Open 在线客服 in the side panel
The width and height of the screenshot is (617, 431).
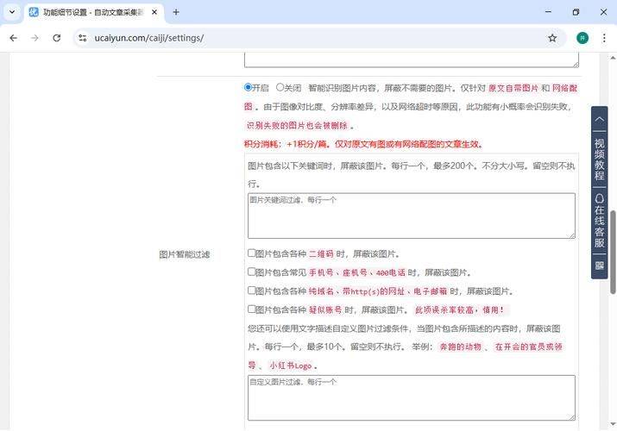599,221
